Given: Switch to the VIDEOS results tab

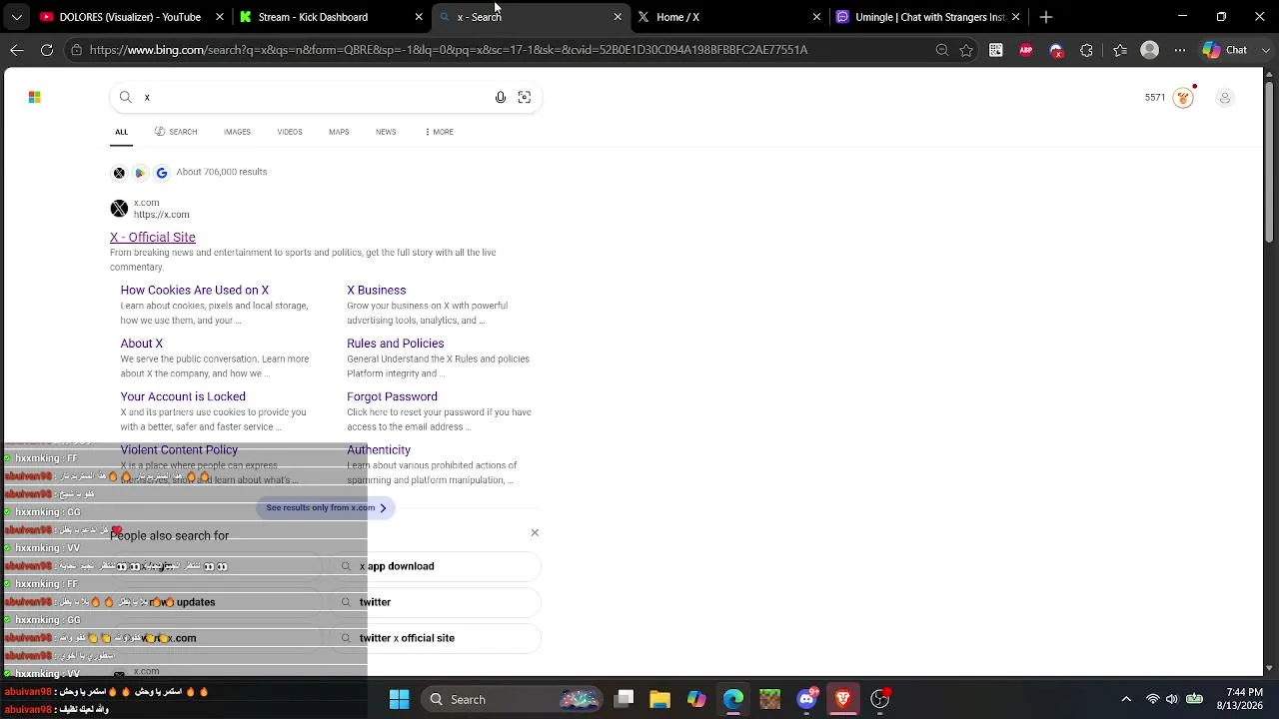Looking at the screenshot, I should [290, 132].
